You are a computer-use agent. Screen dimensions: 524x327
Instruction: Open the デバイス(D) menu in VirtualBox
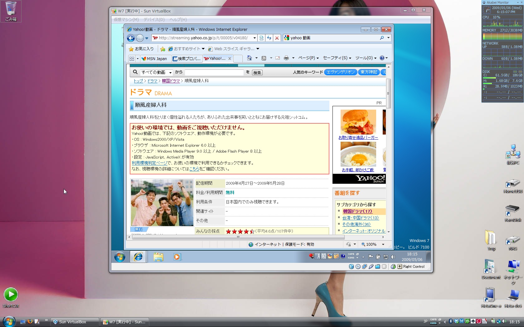pos(154,20)
